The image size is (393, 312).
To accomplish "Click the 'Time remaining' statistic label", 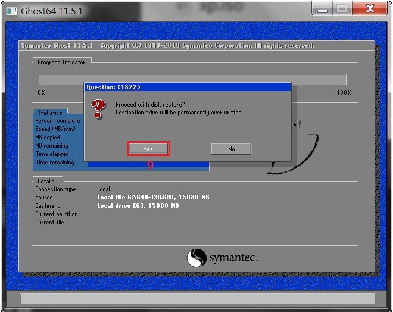I will point(55,162).
